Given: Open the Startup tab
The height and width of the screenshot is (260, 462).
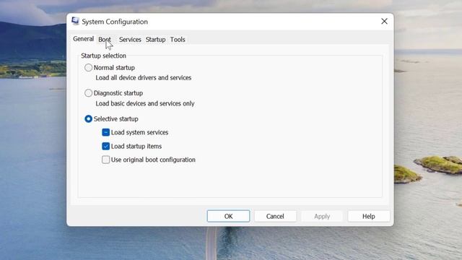Looking at the screenshot, I should pyautogui.click(x=156, y=40).
